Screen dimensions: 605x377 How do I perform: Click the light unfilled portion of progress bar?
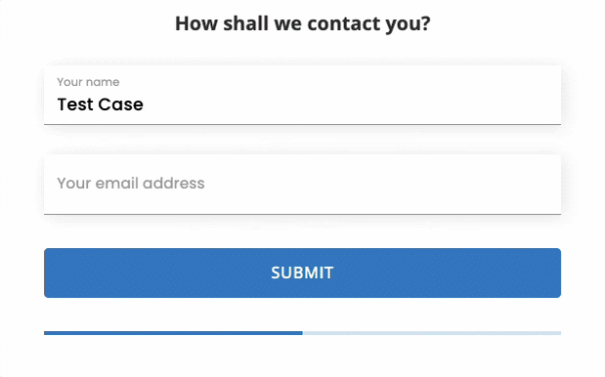(432, 333)
